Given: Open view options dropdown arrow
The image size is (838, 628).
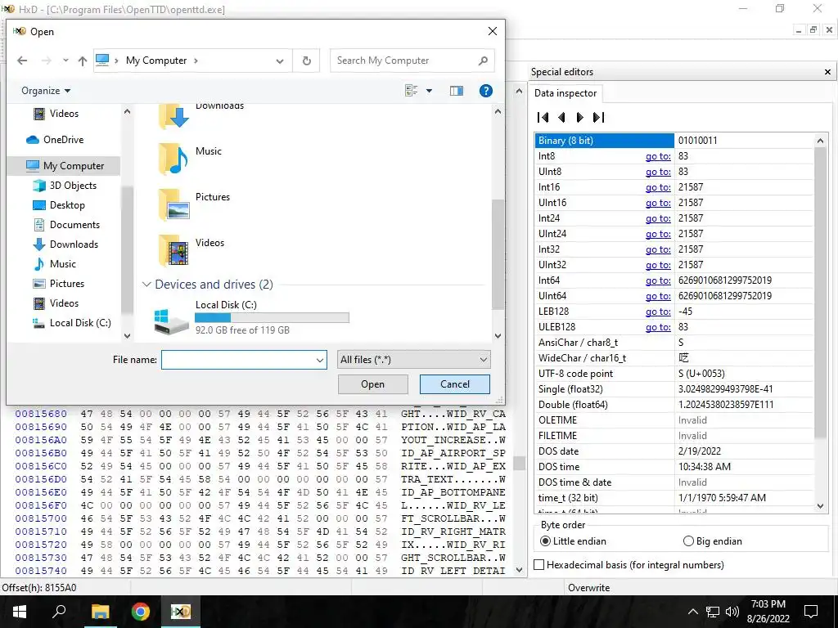Looking at the screenshot, I should tap(429, 91).
